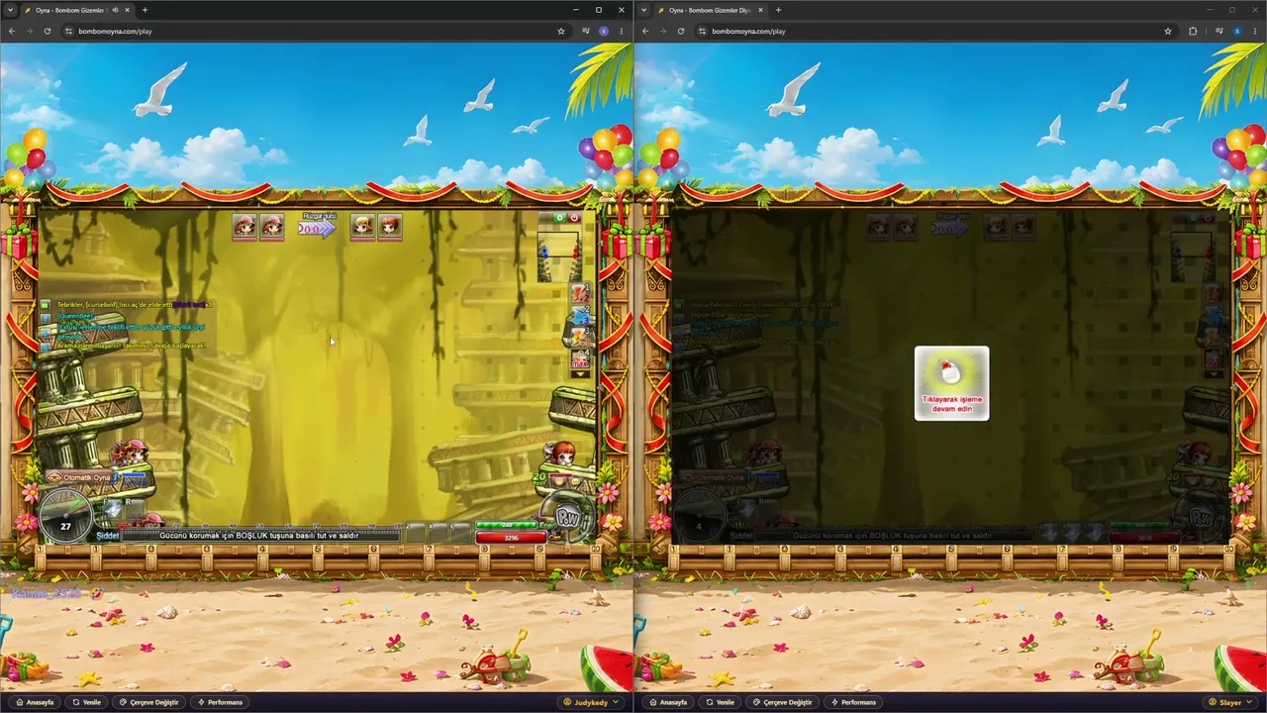Go to Anasayfa in right window

tap(669, 702)
